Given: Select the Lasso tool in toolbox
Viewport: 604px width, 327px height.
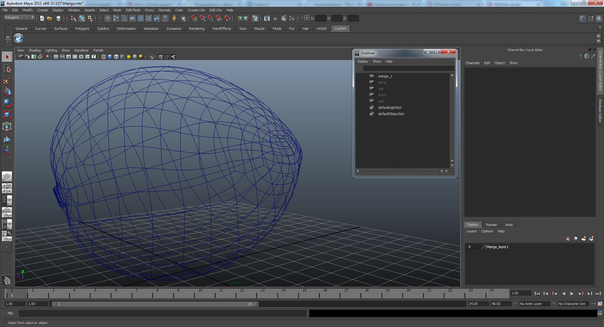Looking at the screenshot, I should 7,69.
